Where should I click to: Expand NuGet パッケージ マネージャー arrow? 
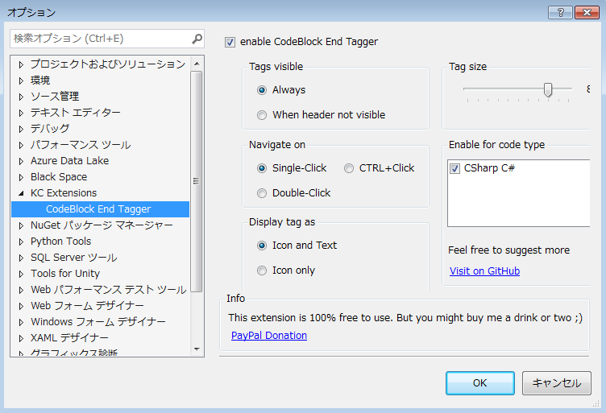click(x=21, y=225)
